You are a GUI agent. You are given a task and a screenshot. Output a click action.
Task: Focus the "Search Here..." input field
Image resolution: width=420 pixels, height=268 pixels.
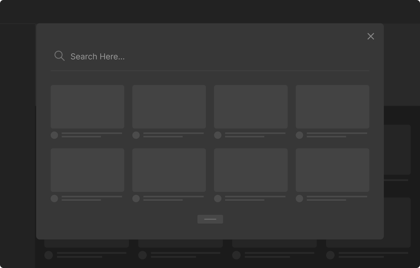pyautogui.click(x=210, y=57)
